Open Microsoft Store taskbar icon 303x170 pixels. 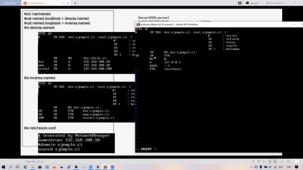pos(40,167)
